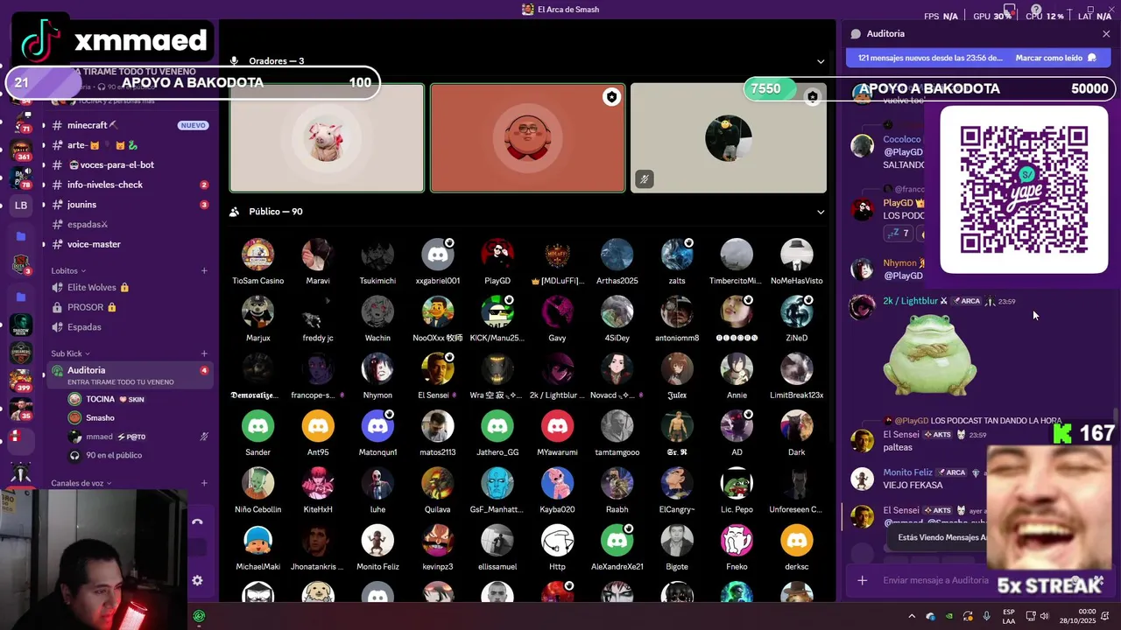1121x630 pixels.
Task: Open NoMeHasVisto's audience avatar
Action: (x=796, y=255)
